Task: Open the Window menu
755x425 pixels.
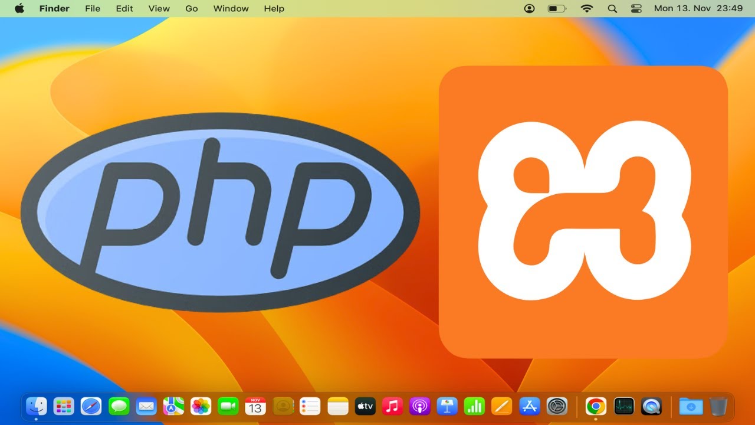Action: pos(231,9)
